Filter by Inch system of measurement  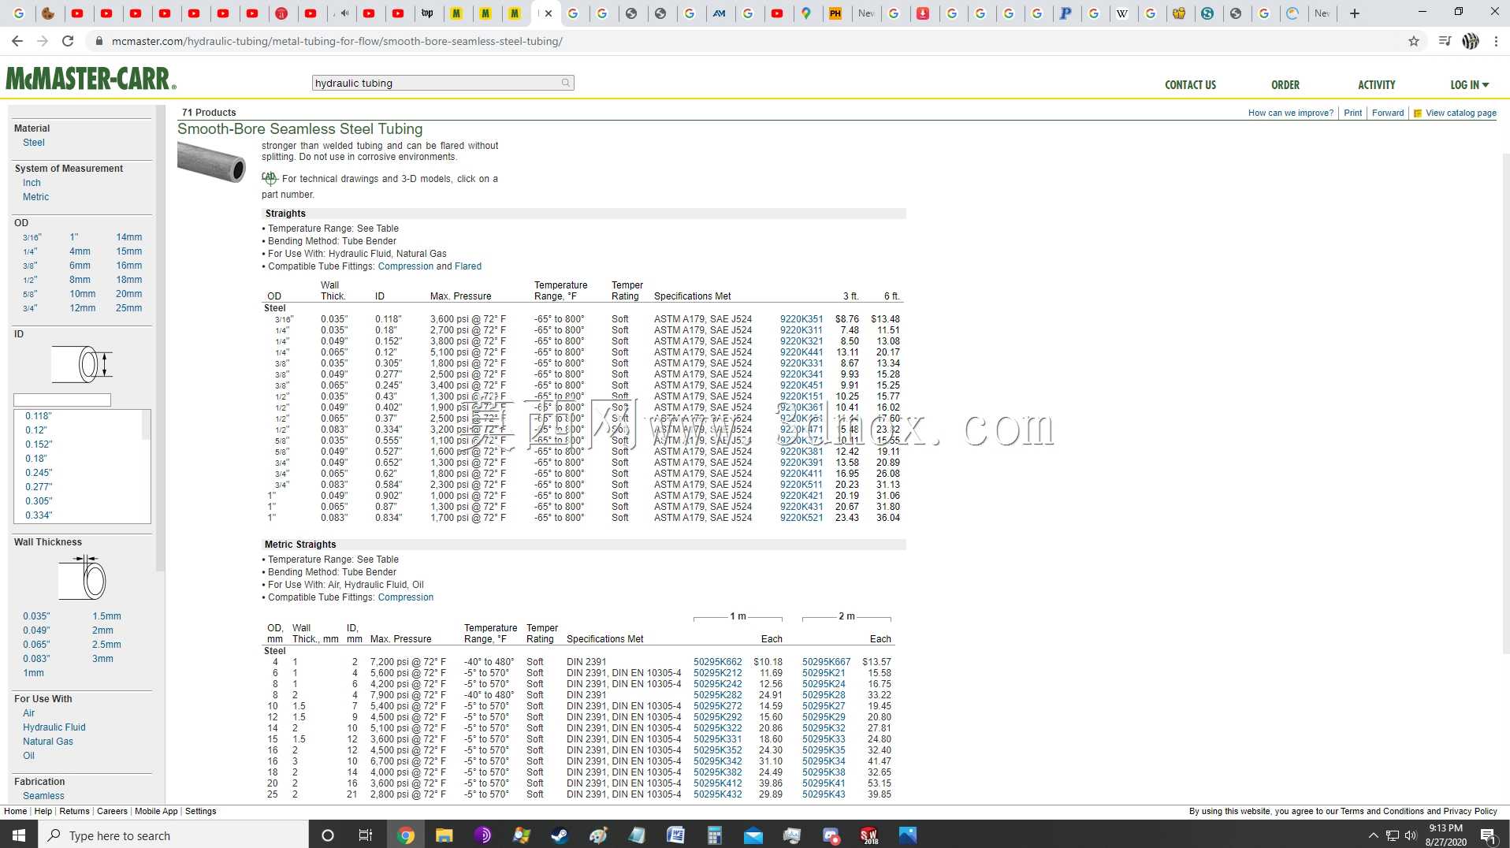click(x=32, y=183)
